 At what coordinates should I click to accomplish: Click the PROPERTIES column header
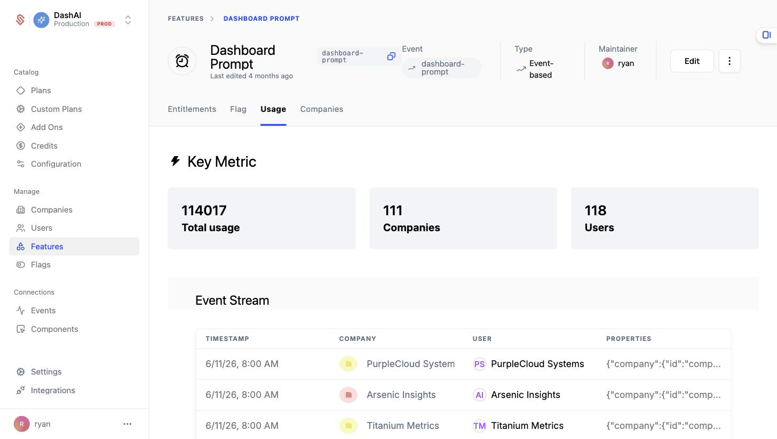tap(629, 339)
